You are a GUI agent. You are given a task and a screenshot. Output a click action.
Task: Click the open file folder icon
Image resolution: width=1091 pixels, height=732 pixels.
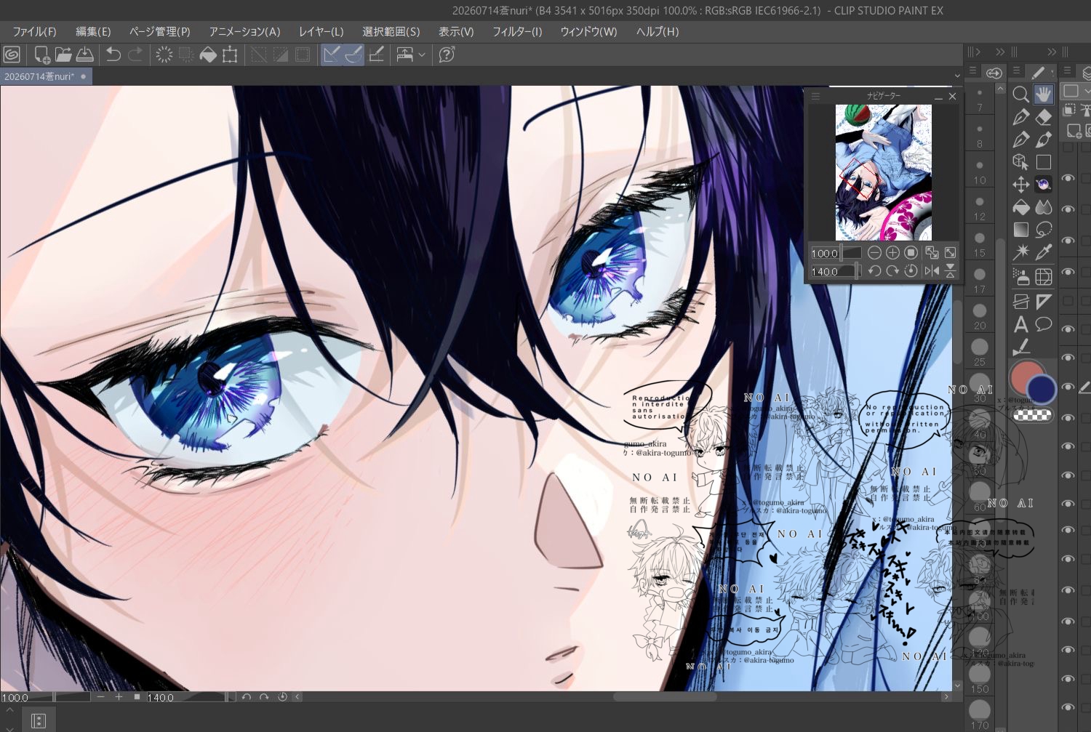pyautogui.click(x=63, y=55)
